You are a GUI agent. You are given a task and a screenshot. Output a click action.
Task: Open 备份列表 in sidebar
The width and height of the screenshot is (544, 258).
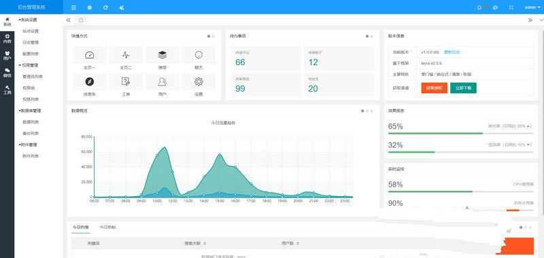31,134
